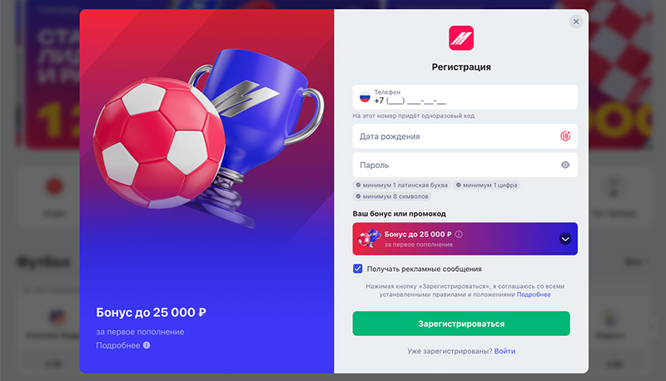Click info icon next to Бонус до 25 000 ₽
The width and height of the screenshot is (666, 381).
coord(460,235)
